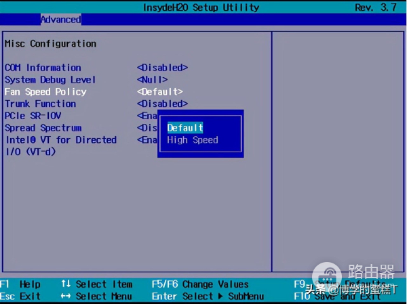Click the left/right arrows Select Menu icon
The width and height of the screenshot is (407, 304).
pyautogui.click(x=66, y=297)
